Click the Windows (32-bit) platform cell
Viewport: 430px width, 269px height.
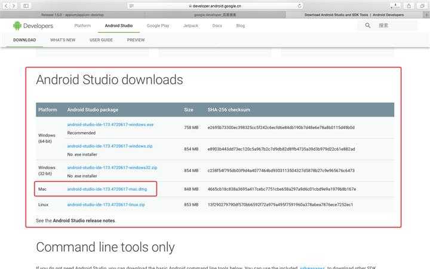47,170
